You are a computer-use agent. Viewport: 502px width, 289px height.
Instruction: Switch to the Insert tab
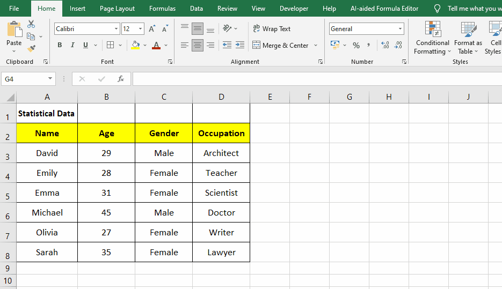point(77,9)
